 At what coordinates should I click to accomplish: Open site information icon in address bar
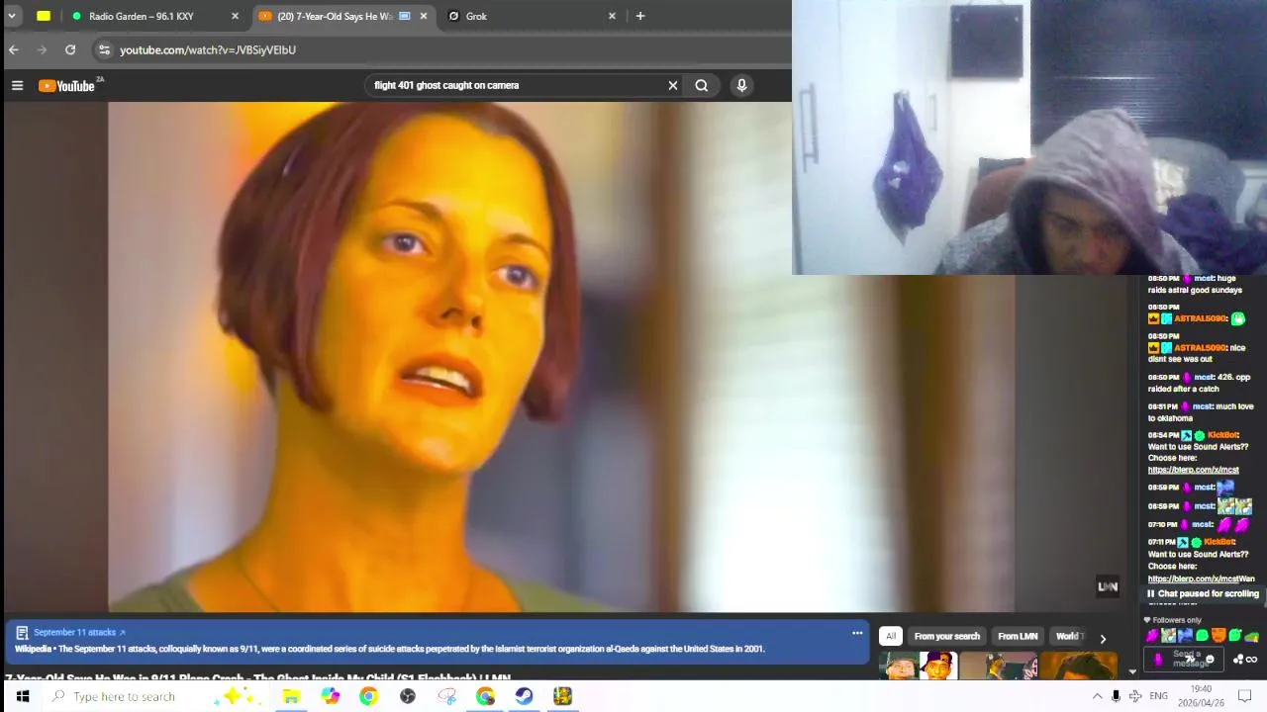(104, 49)
